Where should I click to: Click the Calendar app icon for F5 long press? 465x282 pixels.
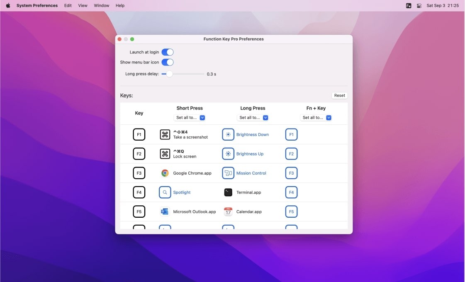[228, 211]
